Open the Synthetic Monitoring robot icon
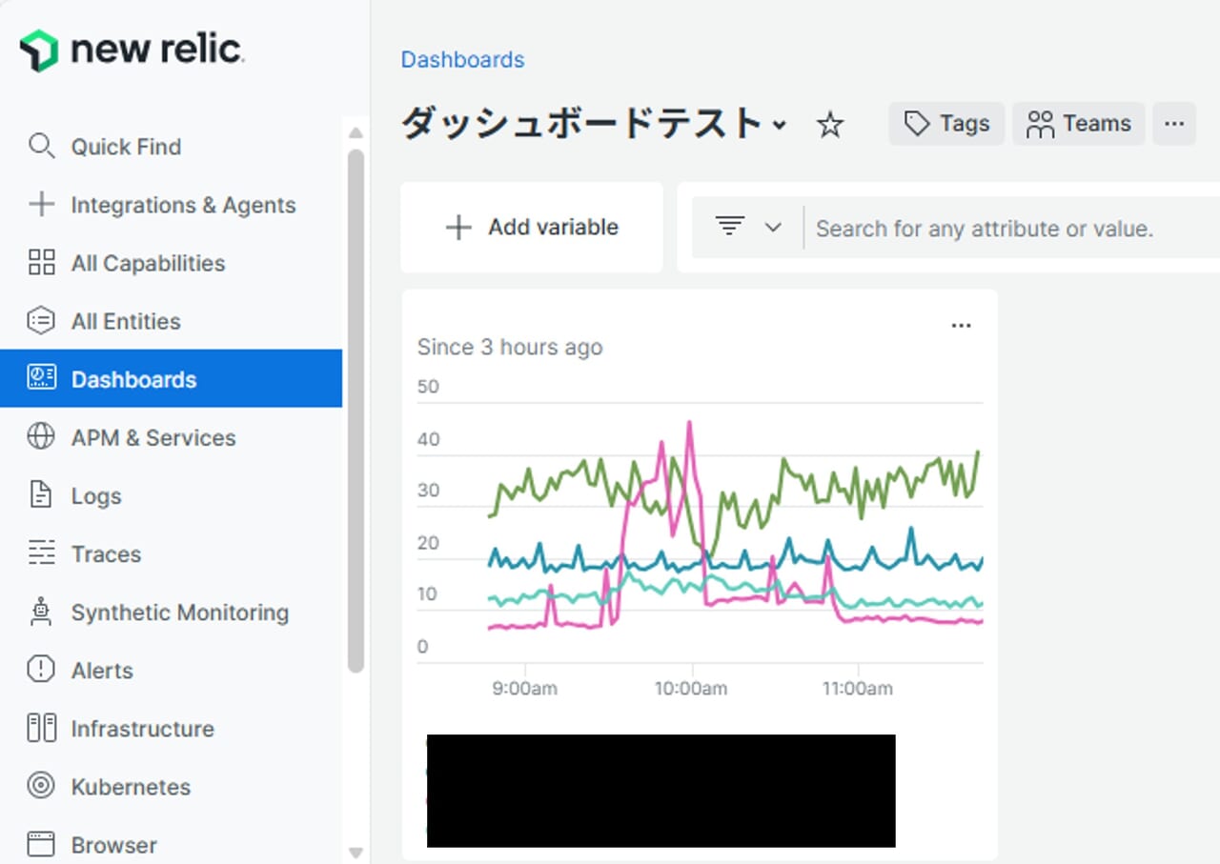This screenshot has width=1220, height=864. 41,613
